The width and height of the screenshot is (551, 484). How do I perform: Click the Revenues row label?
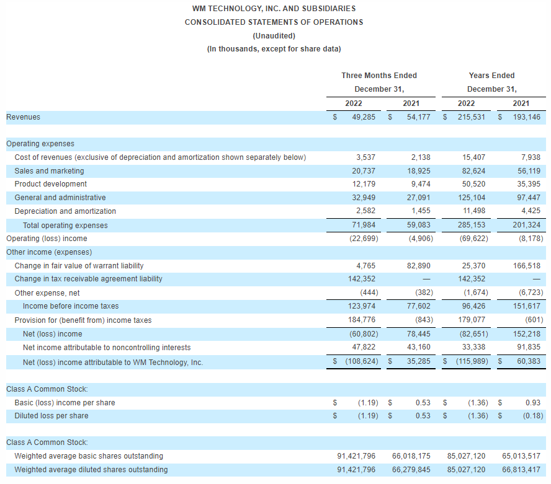point(23,117)
